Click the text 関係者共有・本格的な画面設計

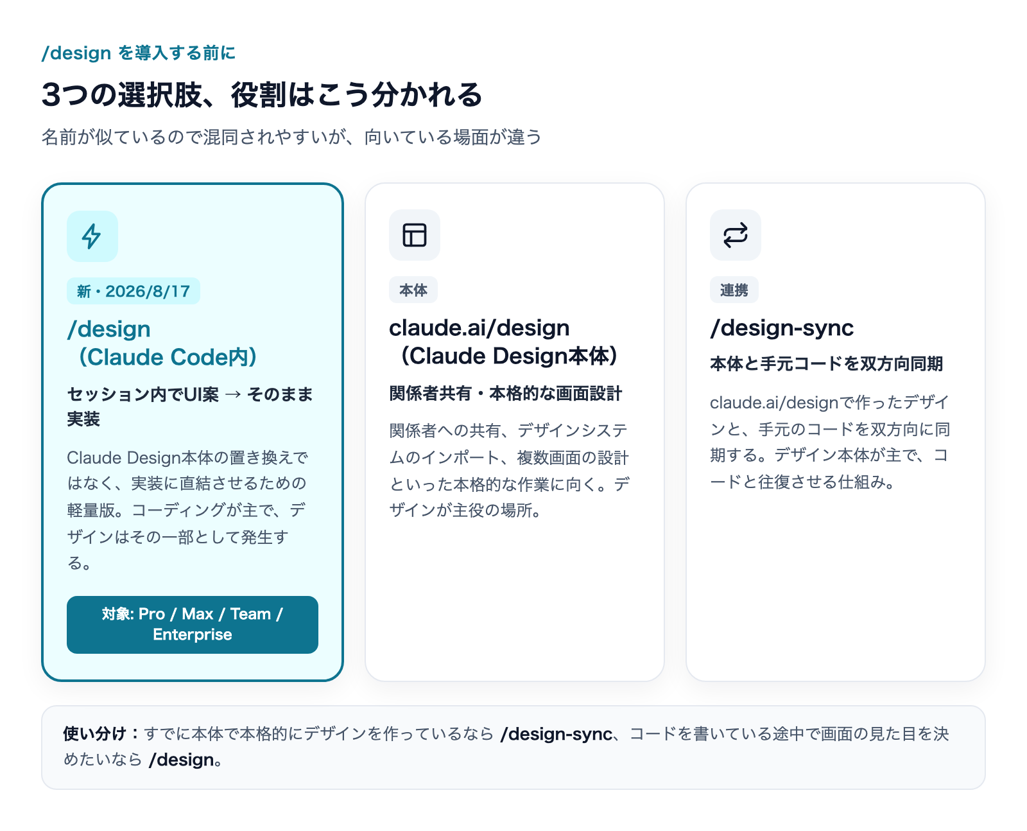coord(506,394)
